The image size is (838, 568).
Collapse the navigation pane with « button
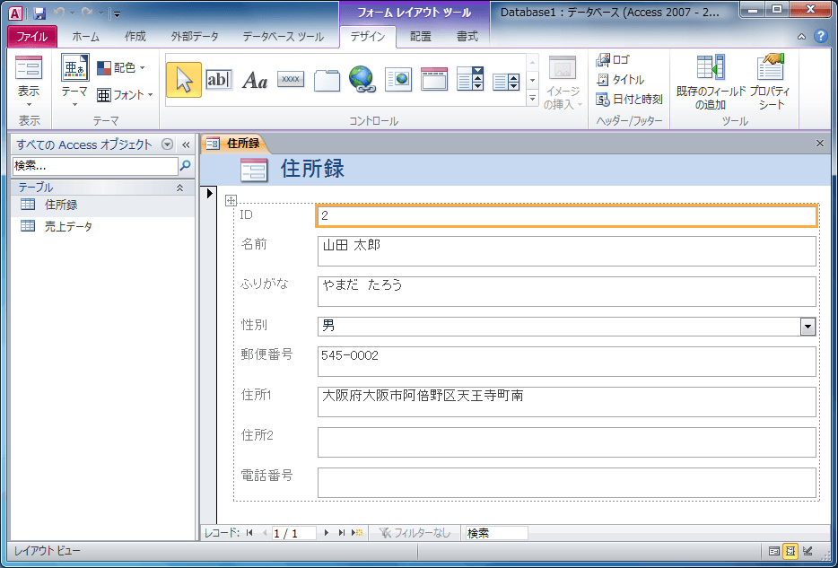[186, 144]
